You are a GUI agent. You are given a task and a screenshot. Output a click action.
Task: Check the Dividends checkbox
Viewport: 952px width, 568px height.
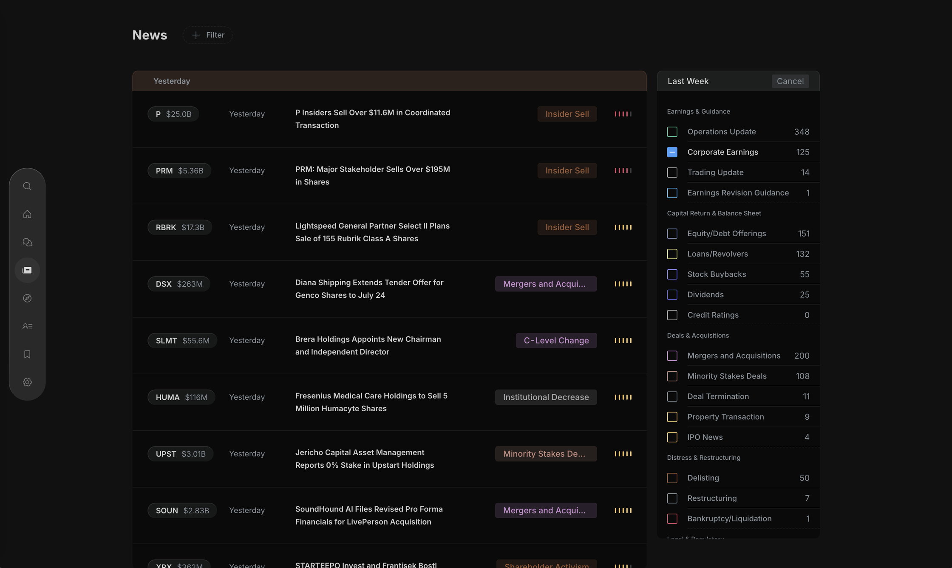(672, 295)
